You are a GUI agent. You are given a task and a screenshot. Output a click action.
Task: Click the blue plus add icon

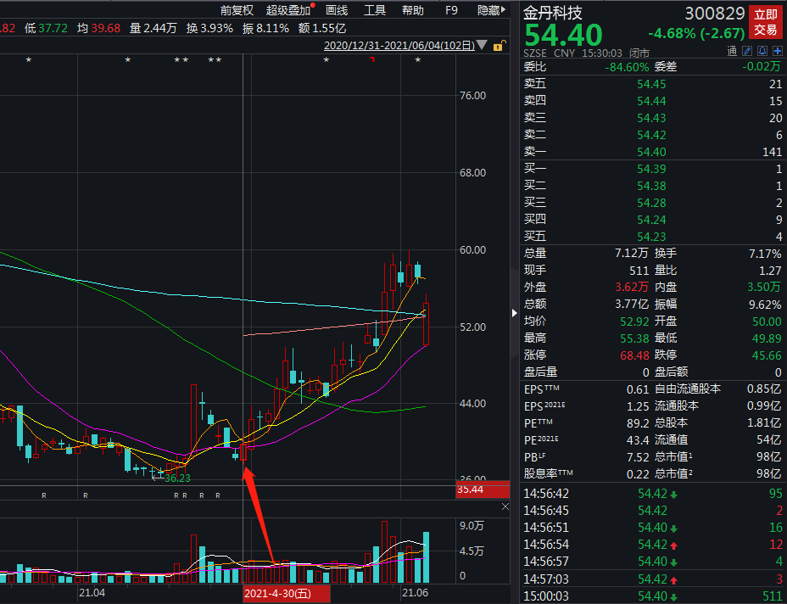pos(777,51)
